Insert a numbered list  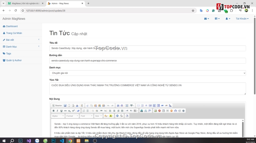tap(84, 111)
